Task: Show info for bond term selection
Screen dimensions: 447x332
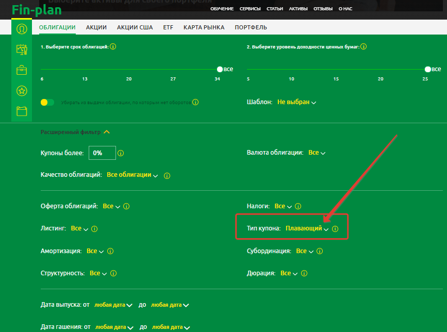Action: pyautogui.click(x=113, y=47)
